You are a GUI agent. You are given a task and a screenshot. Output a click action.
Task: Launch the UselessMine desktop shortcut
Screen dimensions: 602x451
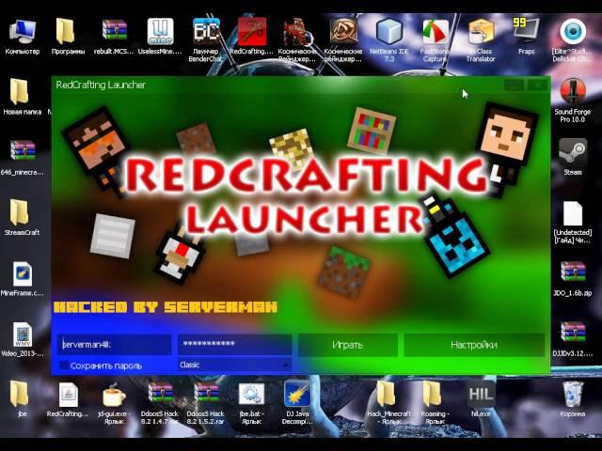[x=160, y=31]
